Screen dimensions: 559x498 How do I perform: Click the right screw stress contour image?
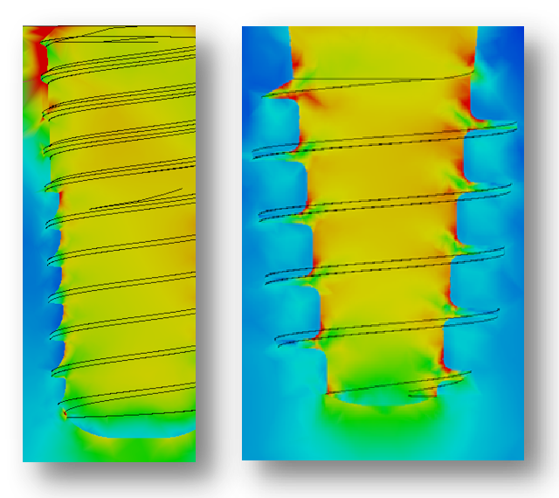[383, 243]
